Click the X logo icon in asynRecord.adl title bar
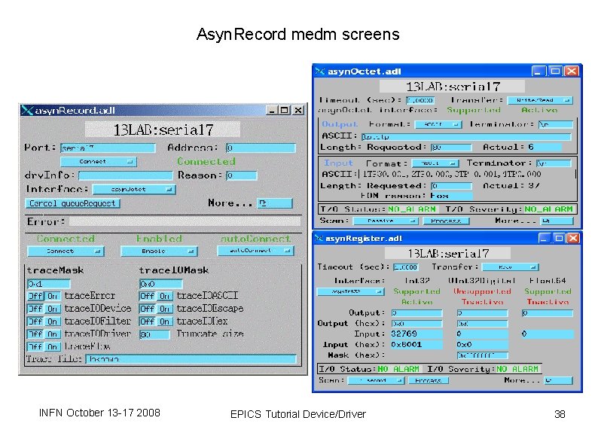The width and height of the screenshot is (598, 448). coord(27,110)
